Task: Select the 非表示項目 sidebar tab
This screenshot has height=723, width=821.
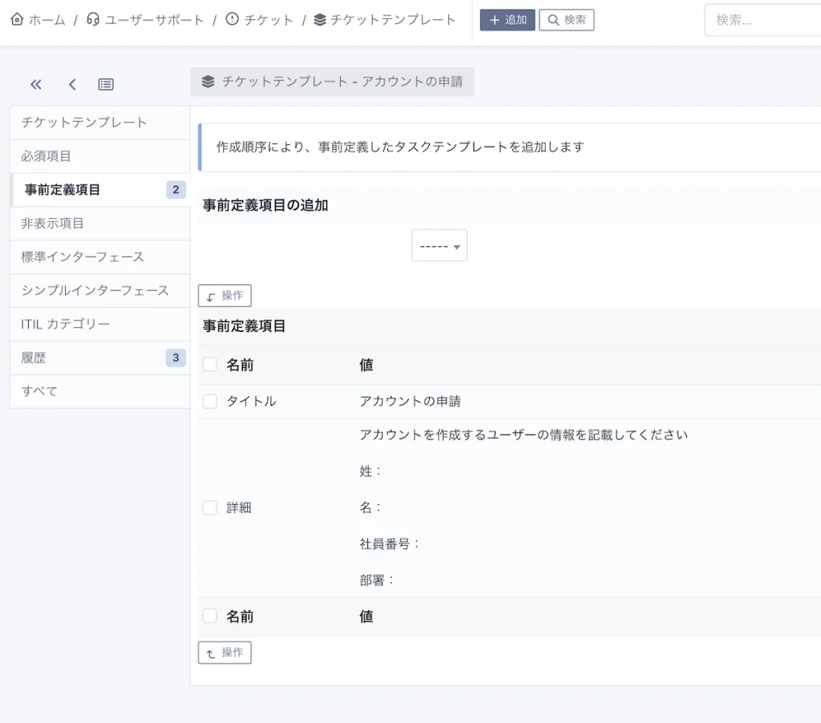Action: coord(99,224)
